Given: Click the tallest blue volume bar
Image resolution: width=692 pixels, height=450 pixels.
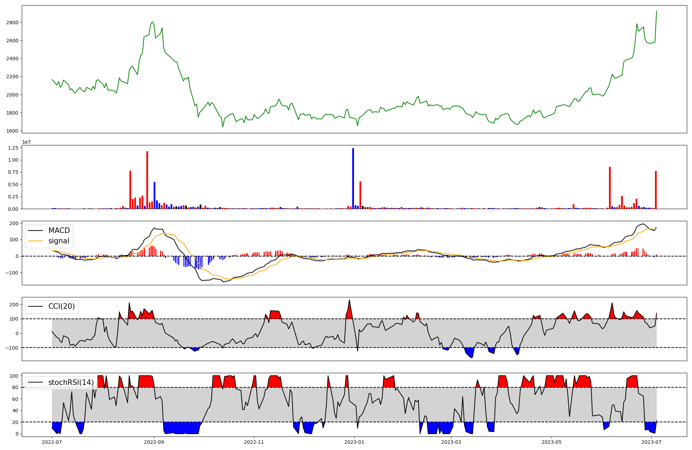Looking at the screenshot, I should tap(353, 178).
